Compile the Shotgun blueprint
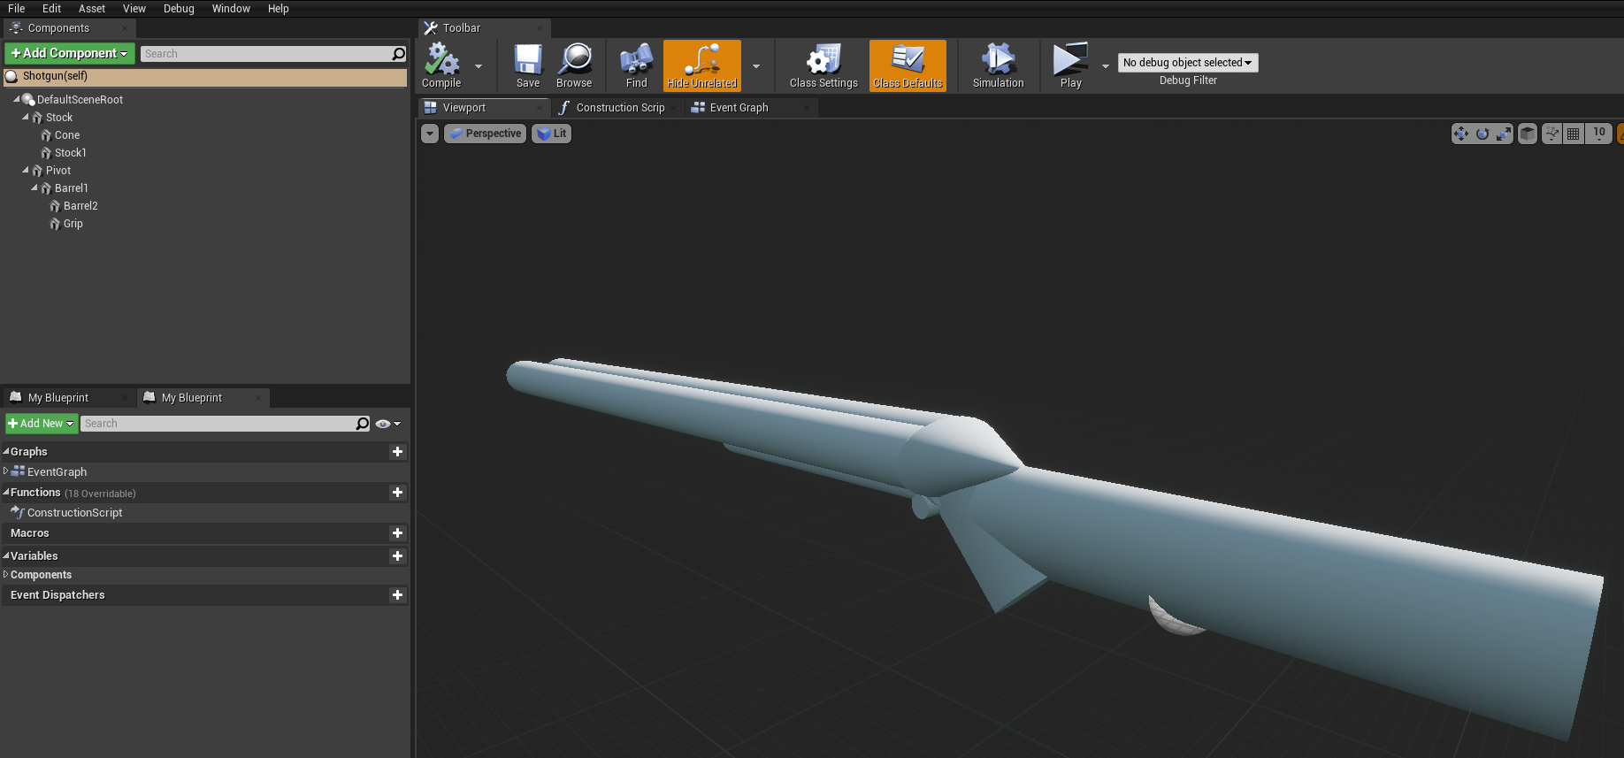1624x758 pixels. pyautogui.click(x=441, y=65)
